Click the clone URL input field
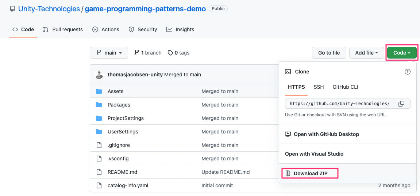Viewport: 420px width, 196px height. pyautogui.click(x=340, y=104)
